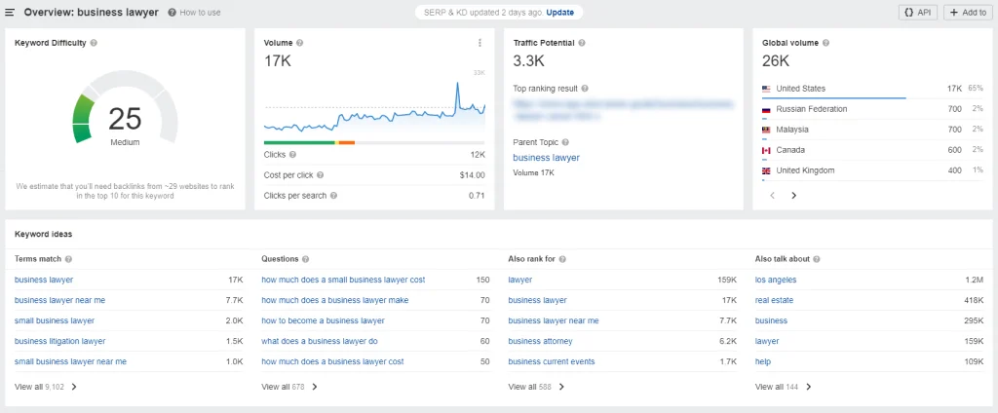Open lawyer under Also rank for
Screen dimensions: 998x413
520,280
